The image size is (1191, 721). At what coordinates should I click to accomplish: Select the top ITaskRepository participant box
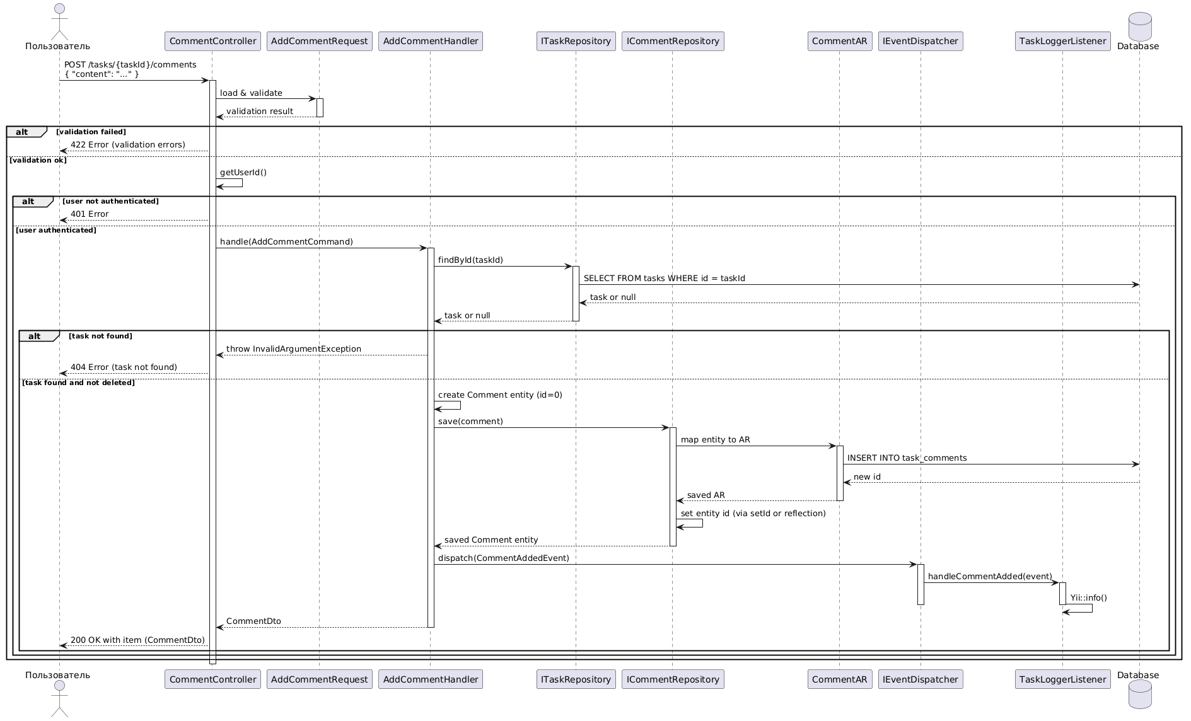coord(576,41)
